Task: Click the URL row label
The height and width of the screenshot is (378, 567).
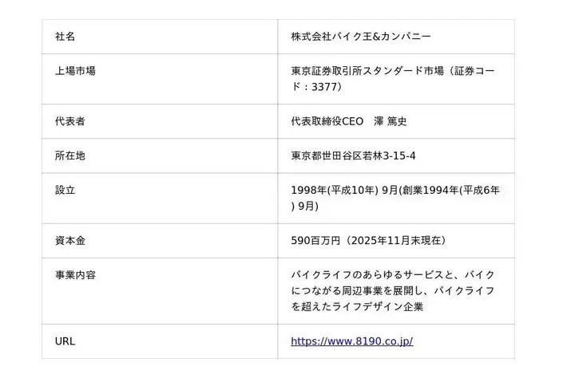Action: pos(65,341)
